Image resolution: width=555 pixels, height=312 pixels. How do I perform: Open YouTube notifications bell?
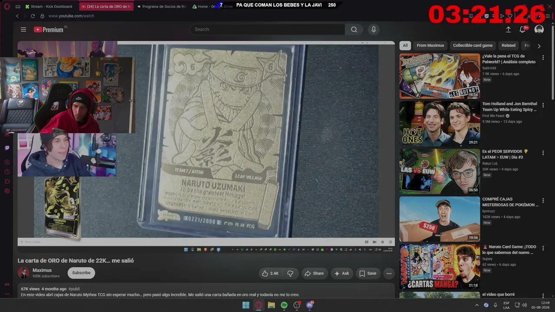click(522, 29)
